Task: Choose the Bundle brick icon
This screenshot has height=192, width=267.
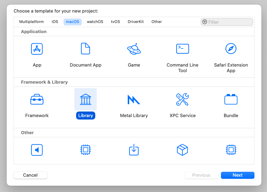Action: tap(231, 99)
